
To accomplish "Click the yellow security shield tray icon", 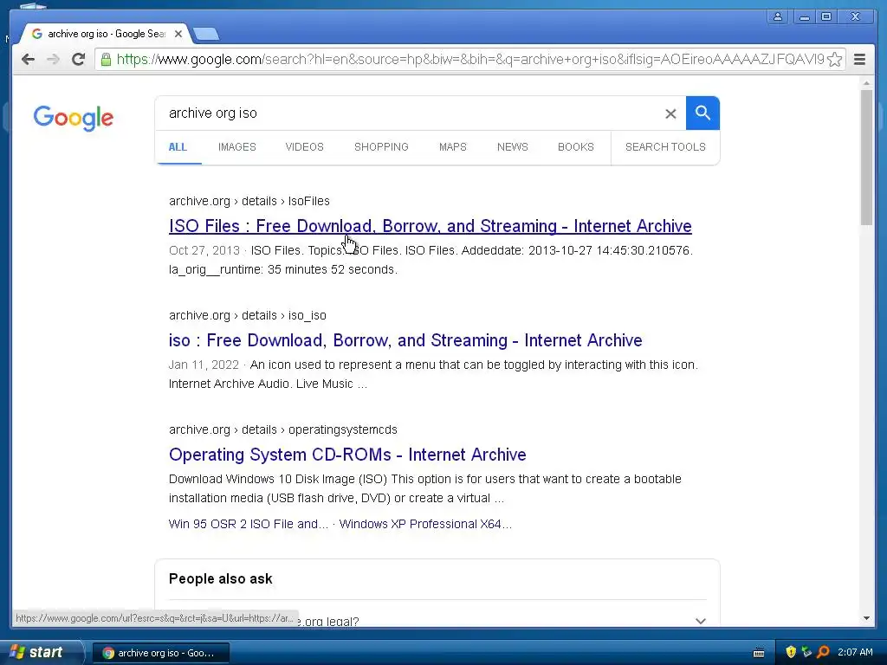I will coord(791,652).
